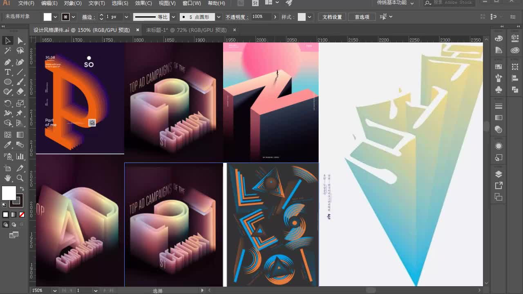523x294 pixels.
Task: Select the Zoom magnifier tool
Action: click(20, 178)
